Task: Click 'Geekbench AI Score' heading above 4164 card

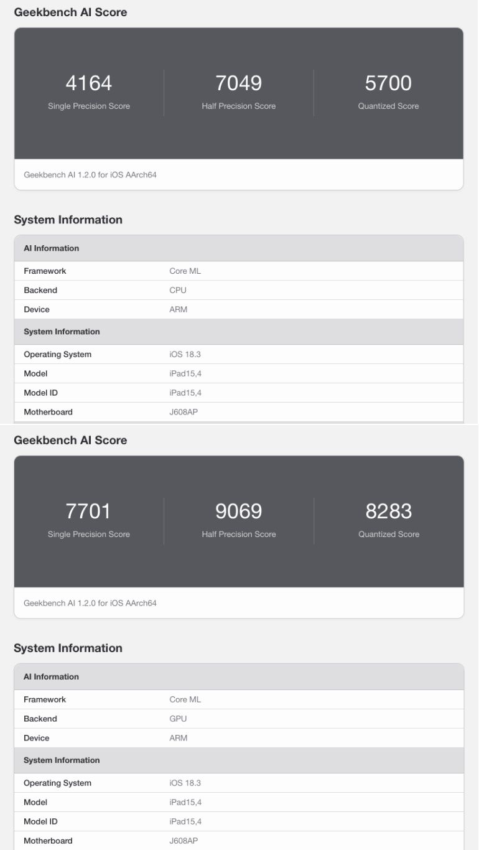Action: click(70, 12)
